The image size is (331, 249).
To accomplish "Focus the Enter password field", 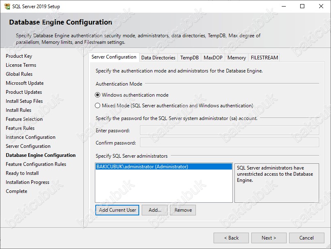I will click(x=230, y=130).
